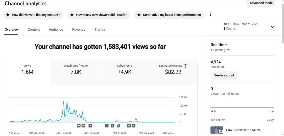Click the See live count button

point(224,75)
